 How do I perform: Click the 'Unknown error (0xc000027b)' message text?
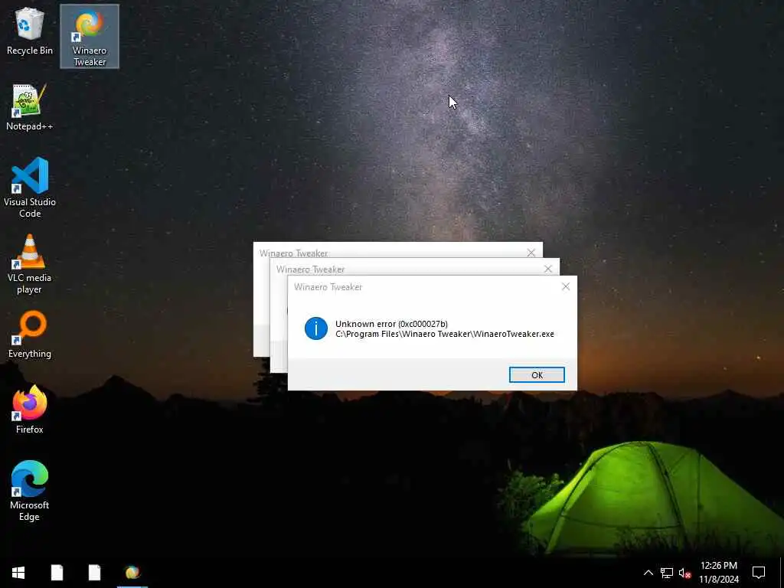point(391,324)
